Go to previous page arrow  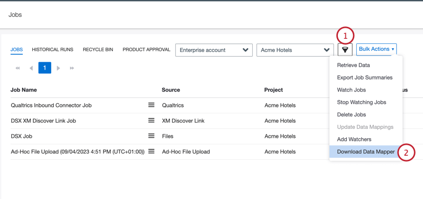(x=31, y=68)
